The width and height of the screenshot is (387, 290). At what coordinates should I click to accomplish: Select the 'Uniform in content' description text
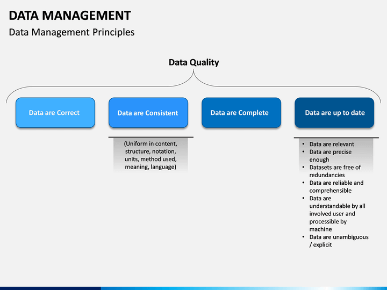tap(150, 155)
